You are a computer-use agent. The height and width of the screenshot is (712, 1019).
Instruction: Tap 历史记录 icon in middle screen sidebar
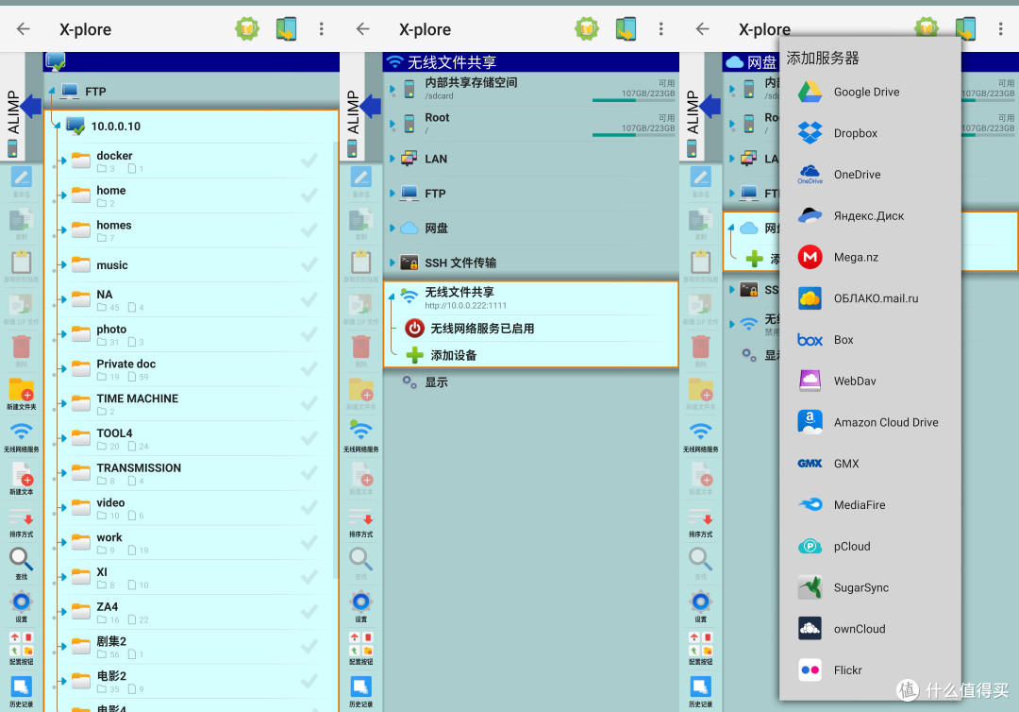(360, 691)
